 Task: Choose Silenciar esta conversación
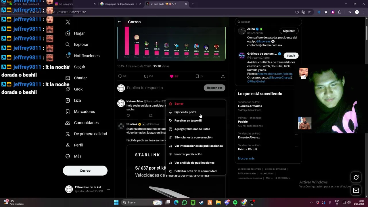point(196,137)
